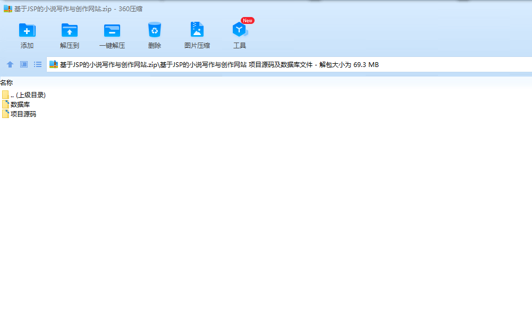Click the 删除 recycle bin icon

coord(154,30)
